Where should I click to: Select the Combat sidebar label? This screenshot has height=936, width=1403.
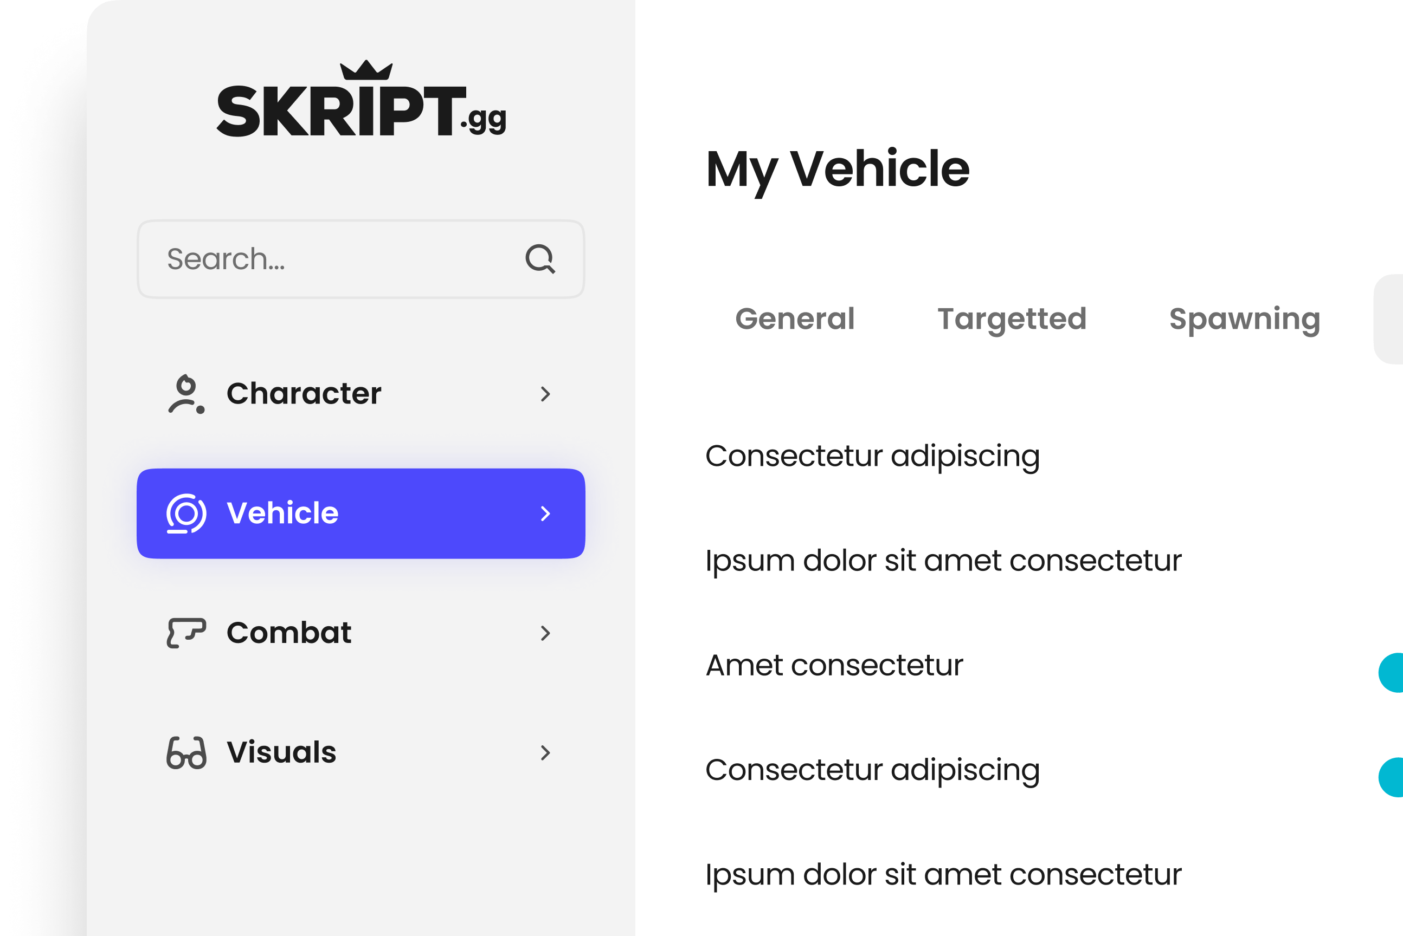(x=288, y=633)
